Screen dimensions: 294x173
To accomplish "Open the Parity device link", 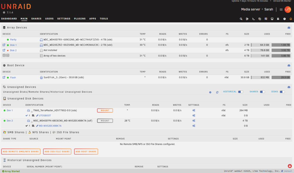I will pos(13,40).
